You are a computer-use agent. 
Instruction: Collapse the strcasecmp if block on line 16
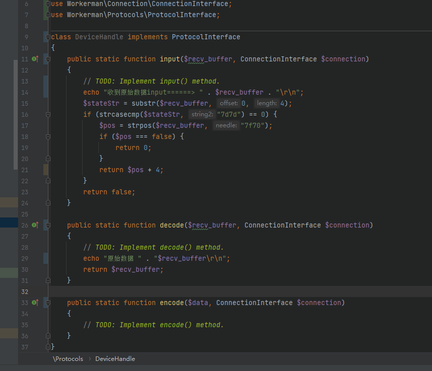click(x=48, y=114)
